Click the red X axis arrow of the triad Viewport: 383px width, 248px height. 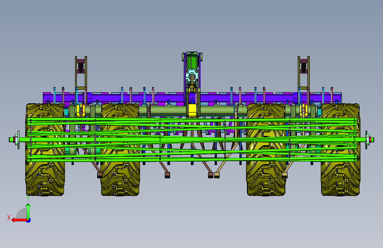coord(19,220)
